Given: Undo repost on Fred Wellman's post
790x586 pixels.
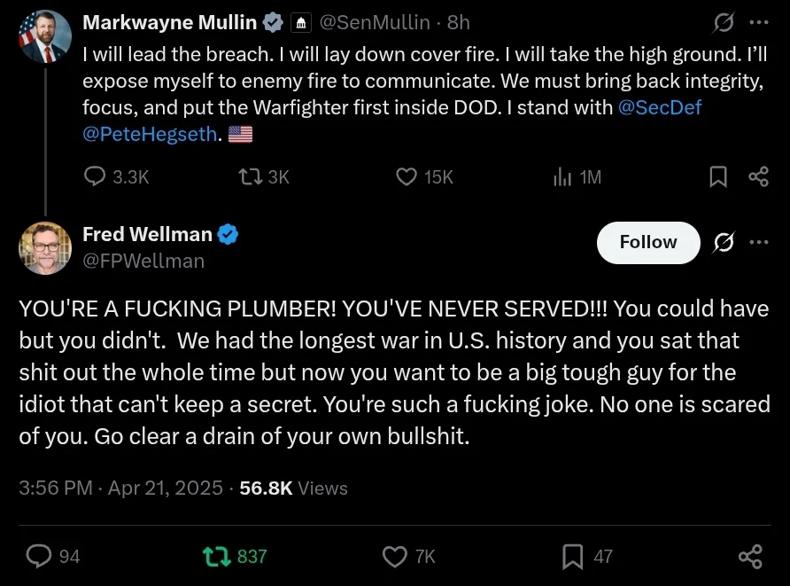Looking at the screenshot, I should click(215, 556).
